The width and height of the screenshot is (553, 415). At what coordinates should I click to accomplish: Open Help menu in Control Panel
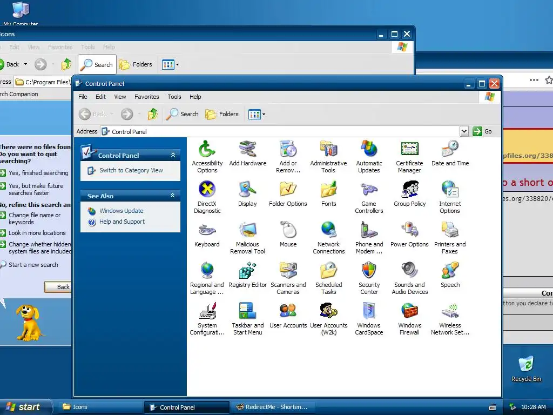pyautogui.click(x=195, y=97)
